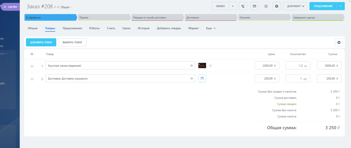Click the table column gear beside Товар header
Image resolution: width=351 pixels, height=148 pixels.
(32, 54)
